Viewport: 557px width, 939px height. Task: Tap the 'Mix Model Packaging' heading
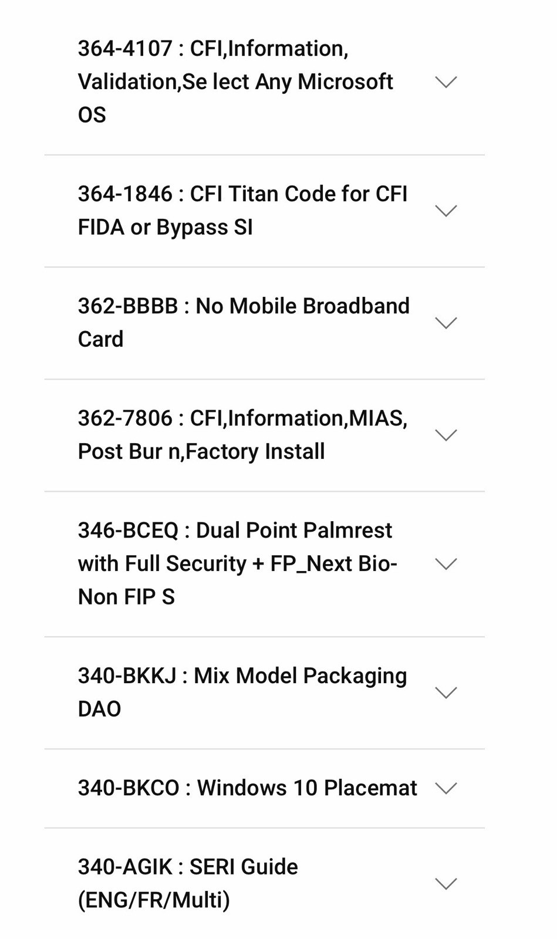300,676
